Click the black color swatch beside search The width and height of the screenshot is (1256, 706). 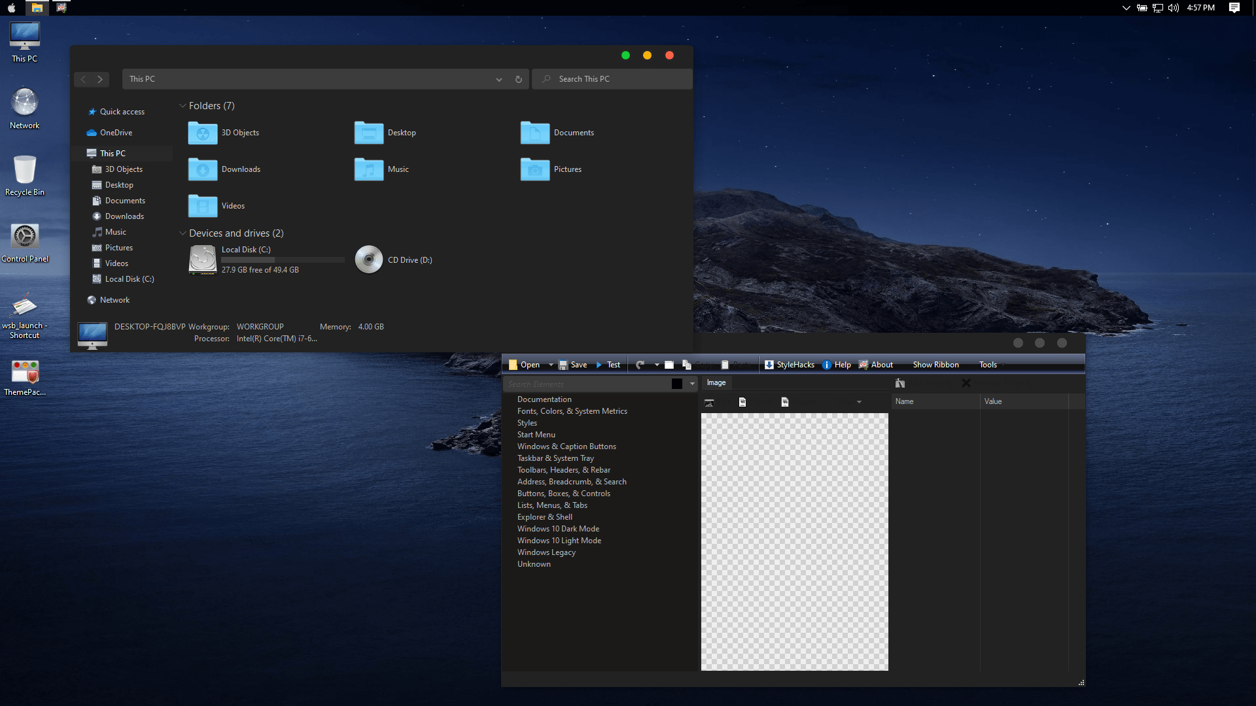click(x=677, y=384)
